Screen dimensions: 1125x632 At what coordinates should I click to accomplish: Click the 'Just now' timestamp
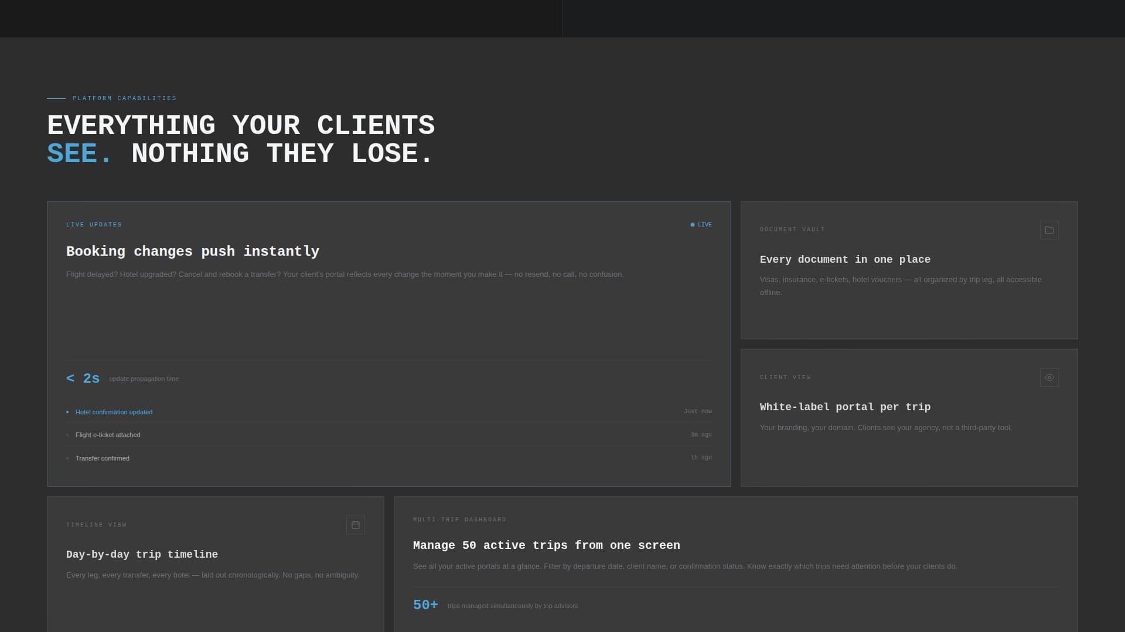point(697,411)
